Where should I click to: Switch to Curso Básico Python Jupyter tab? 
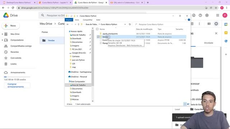coord(55,3)
